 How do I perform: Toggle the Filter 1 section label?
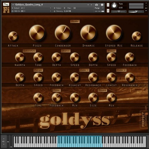(x=84, y=70)
